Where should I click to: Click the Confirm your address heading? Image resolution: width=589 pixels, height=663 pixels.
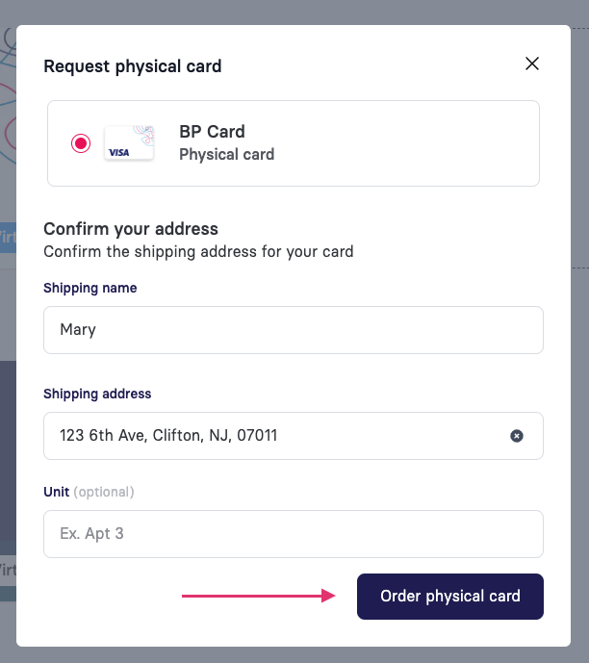[131, 229]
